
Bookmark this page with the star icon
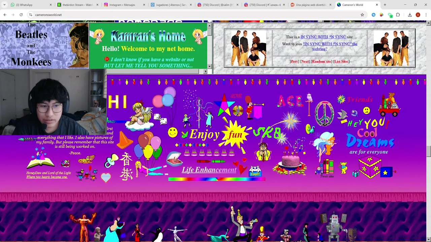pos(362,15)
